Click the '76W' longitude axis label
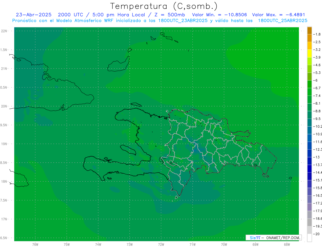 point(35,245)
